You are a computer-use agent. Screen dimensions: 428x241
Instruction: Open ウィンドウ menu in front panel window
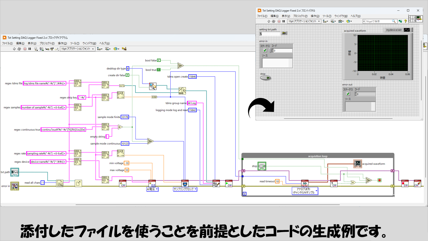tap(341, 16)
